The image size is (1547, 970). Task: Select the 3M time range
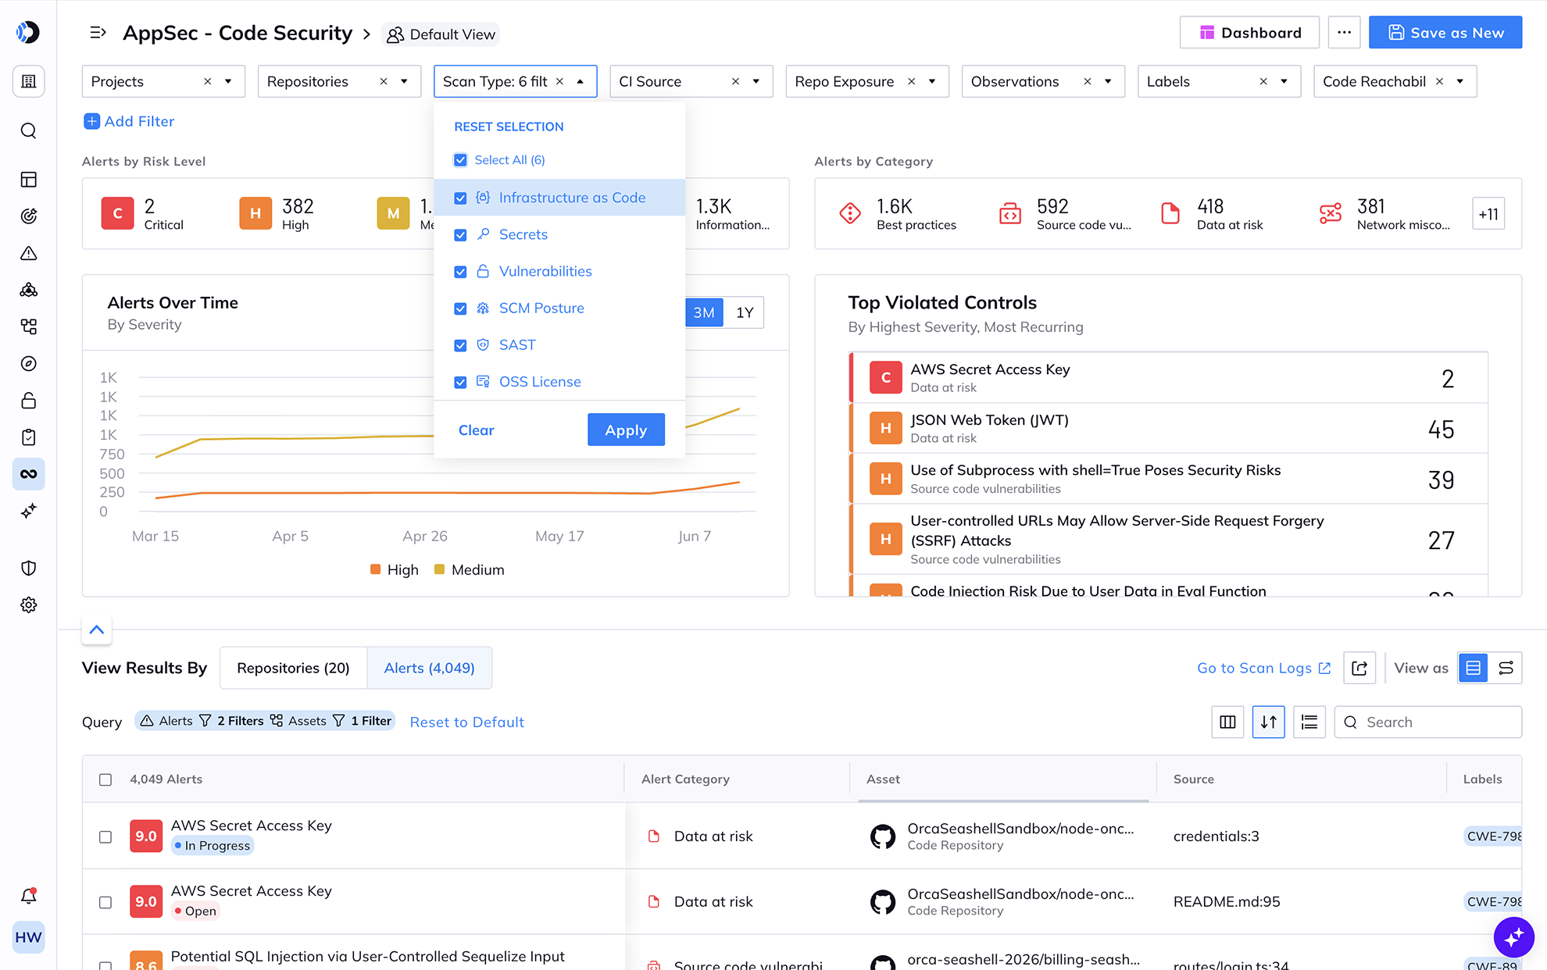pos(704,312)
